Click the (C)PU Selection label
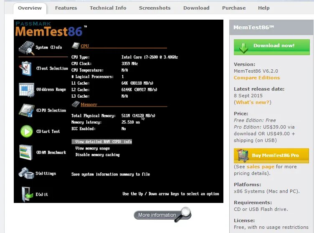314x233 pixels. pyautogui.click(x=51, y=110)
